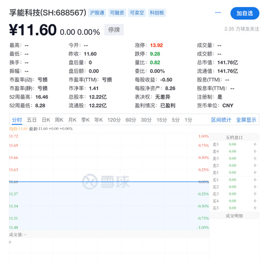Image resolution: width=268 pixels, height=261 pixels.
Task: Switch to the 1分 interval tab
Action: pos(189,120)
